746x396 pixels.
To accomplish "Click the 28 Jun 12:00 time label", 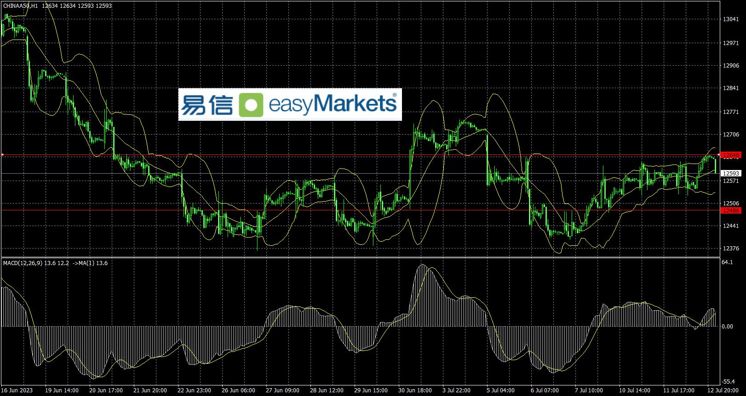I will [x=327, y=390].
